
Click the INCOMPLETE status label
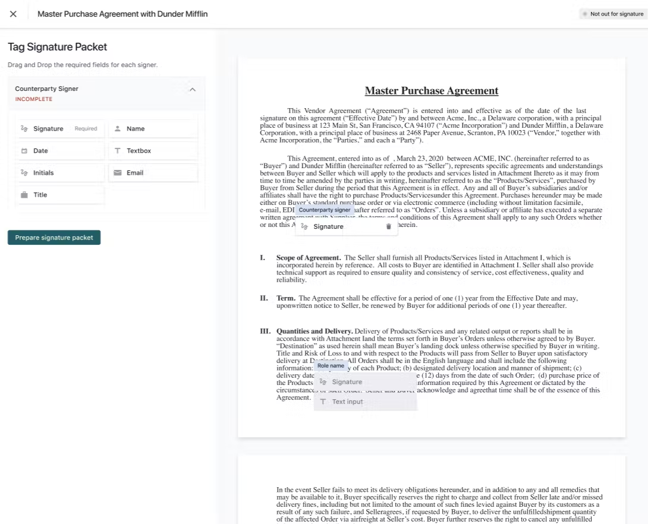34,99
